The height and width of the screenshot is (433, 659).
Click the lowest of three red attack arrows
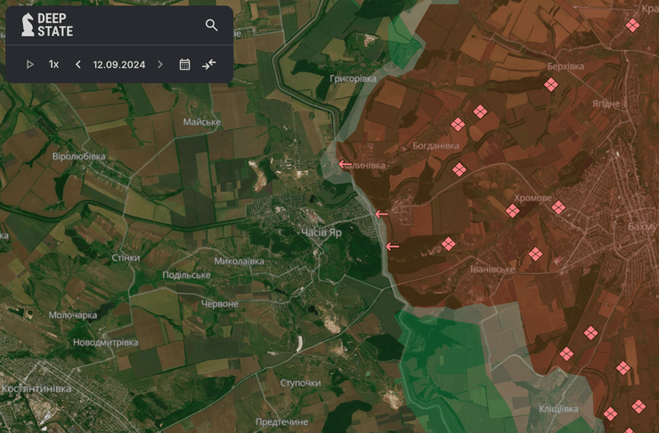click(392, 246)
